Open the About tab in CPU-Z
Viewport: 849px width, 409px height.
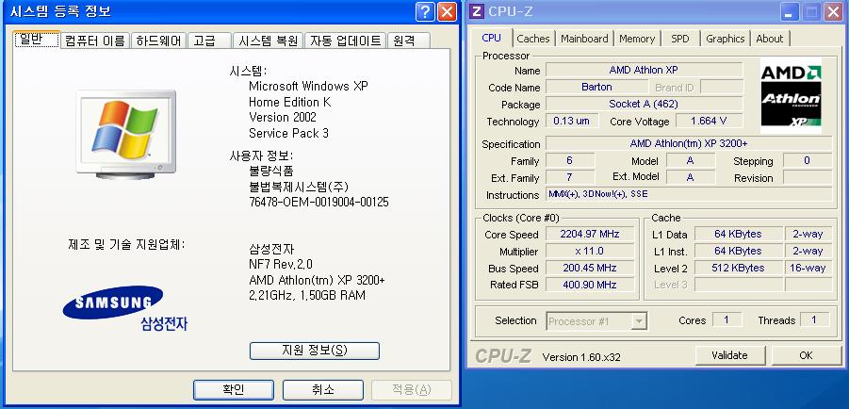[770, 39]
